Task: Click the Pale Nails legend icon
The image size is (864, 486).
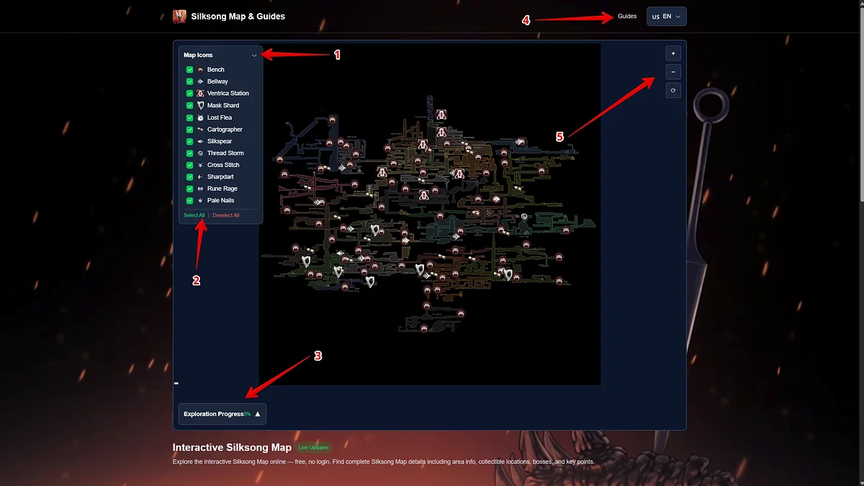Action: pyautogui.click(x=200, y=201)
